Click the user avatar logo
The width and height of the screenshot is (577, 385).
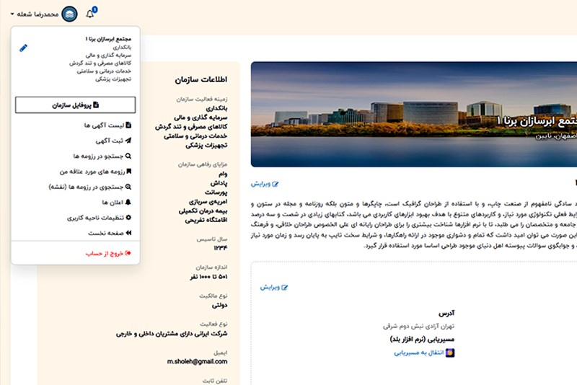pos(69,14)
